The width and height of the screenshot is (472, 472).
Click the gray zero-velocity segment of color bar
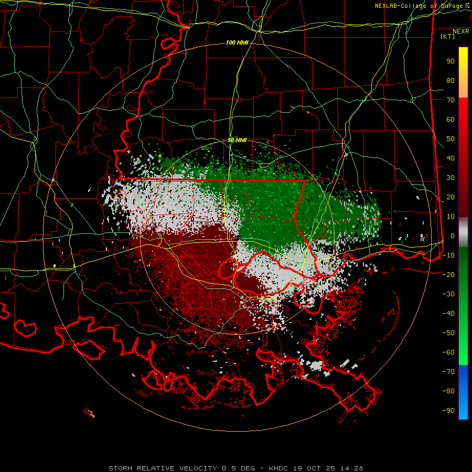pyautogui.click(x=463, y=232)
